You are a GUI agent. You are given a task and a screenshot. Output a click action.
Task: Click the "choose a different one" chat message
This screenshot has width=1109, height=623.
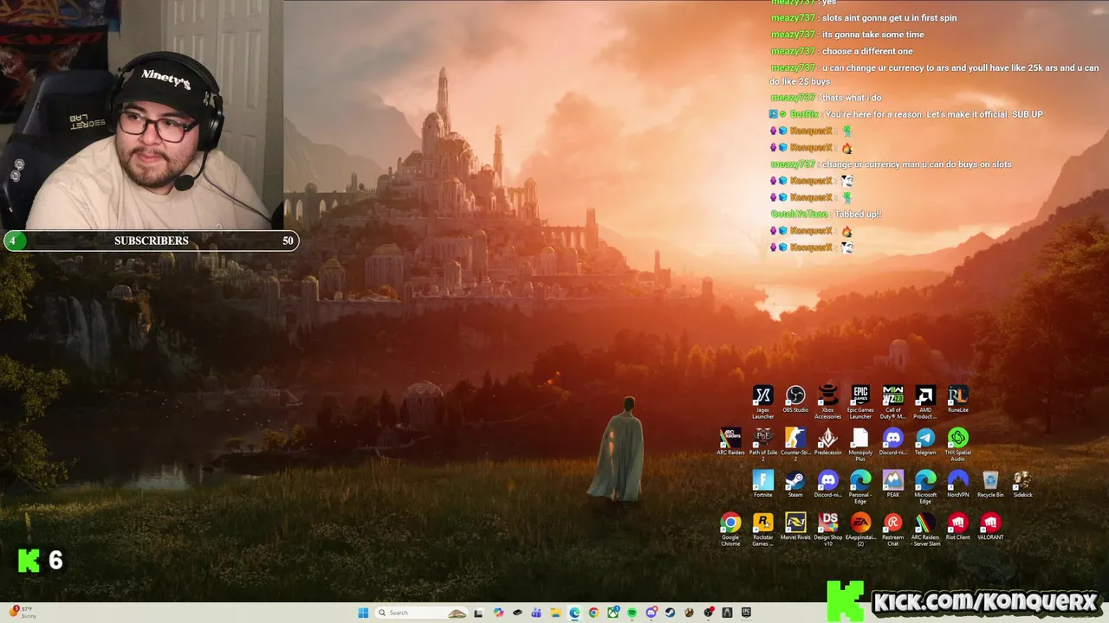(x=867, y=51)
